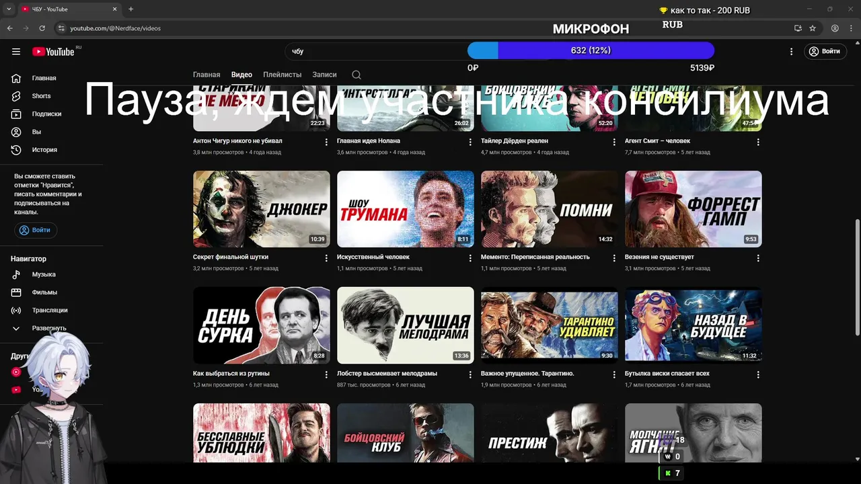This screenshot has width=861, height=484.
Task: Open YouTube settings three-dot menu in header
Action: (x=792, y=51)
